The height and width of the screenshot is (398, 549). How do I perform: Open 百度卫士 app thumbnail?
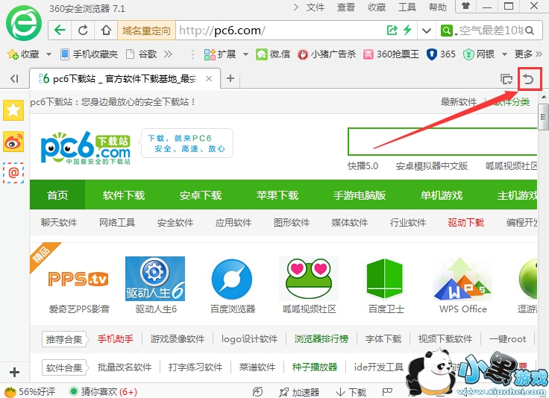(x=385, y=279)
